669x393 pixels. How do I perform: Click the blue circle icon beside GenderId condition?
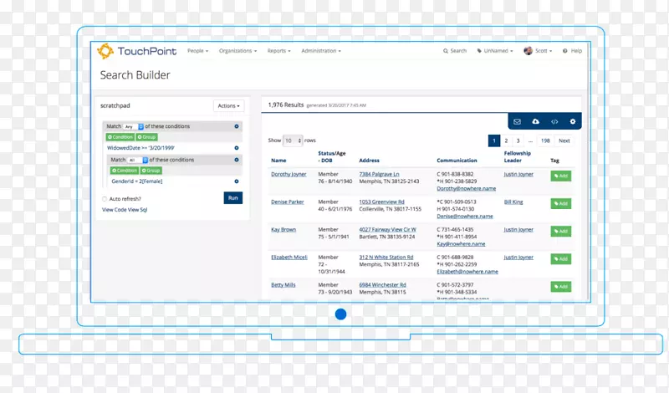pyautogui.click(x=237, y=181)
